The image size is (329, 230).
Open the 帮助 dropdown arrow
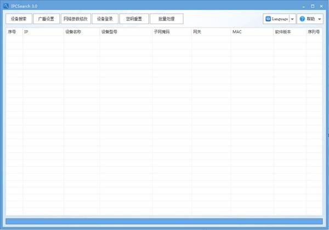coord(320,19)
